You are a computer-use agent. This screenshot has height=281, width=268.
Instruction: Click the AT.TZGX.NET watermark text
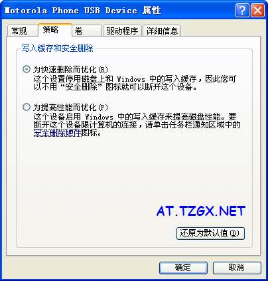tap(201, 211)
